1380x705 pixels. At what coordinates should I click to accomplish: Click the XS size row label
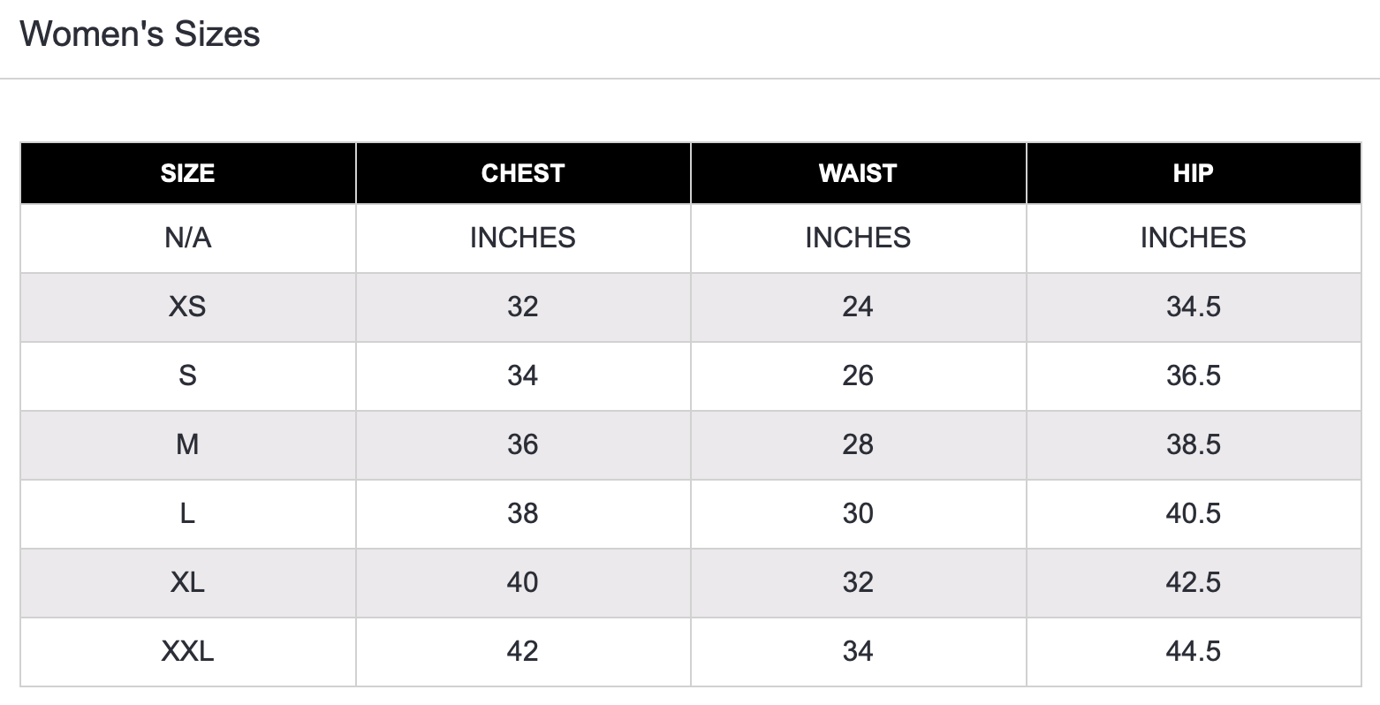(x=187, y=307)
